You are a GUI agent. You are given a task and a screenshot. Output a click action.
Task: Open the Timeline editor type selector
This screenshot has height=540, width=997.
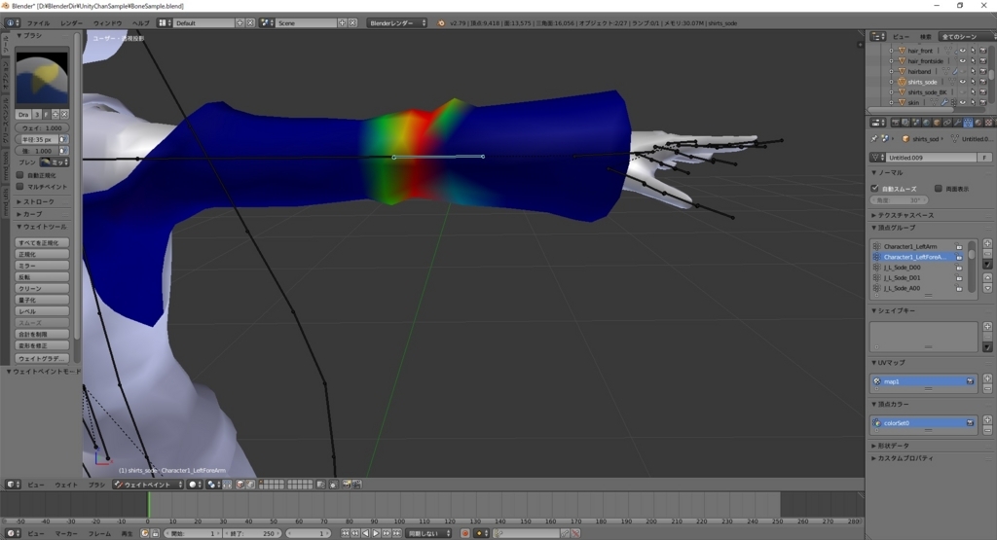(12, 533)
